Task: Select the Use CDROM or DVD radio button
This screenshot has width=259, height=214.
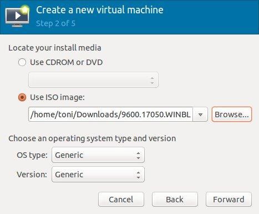Action: pos(22,62)
